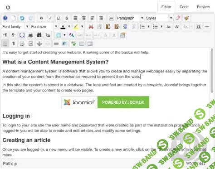215x169 pixels.
Task: Clean up messy code with broom
Action: coord(186,18)
